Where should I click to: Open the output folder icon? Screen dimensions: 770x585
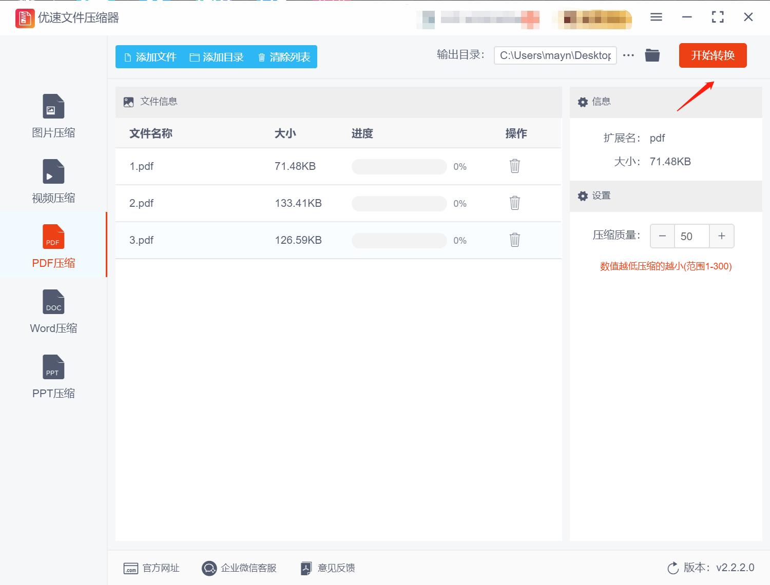[652, 55]
